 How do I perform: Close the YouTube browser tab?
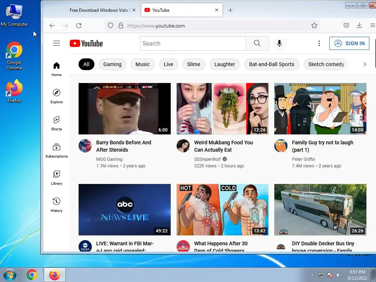pyautogui.click(x=217, y=10)
